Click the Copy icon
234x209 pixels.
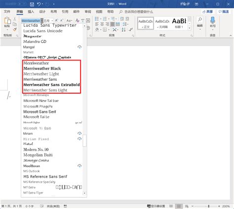pyautogui.click(x=15, y=24)
